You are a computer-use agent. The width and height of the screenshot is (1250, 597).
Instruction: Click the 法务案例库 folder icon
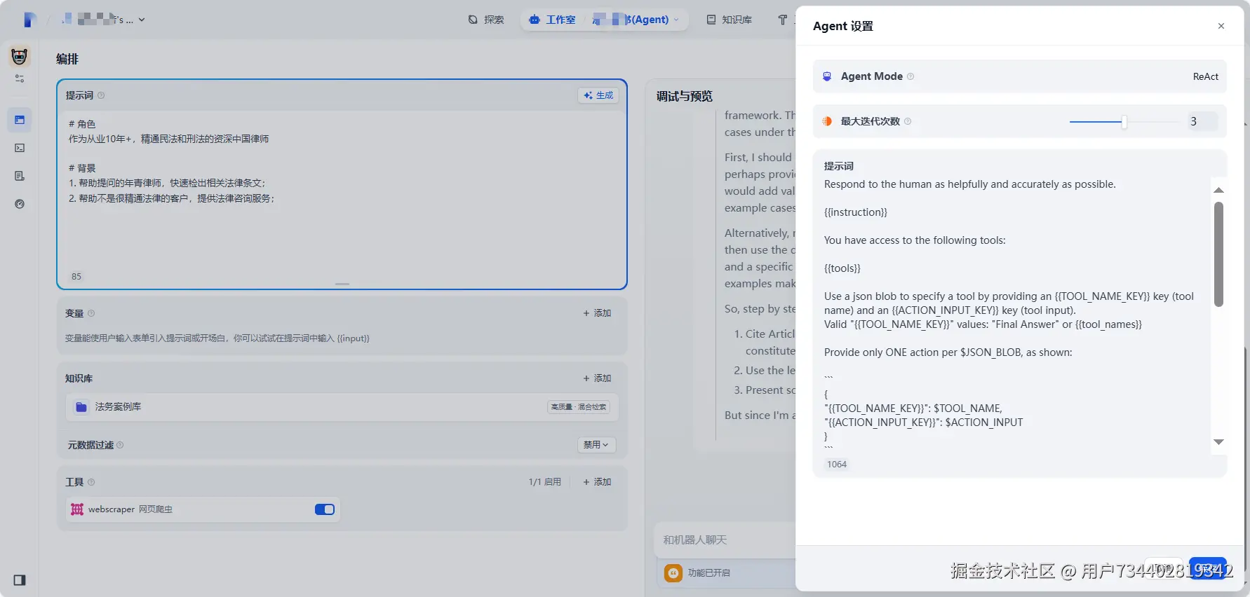tap(81, 407)
